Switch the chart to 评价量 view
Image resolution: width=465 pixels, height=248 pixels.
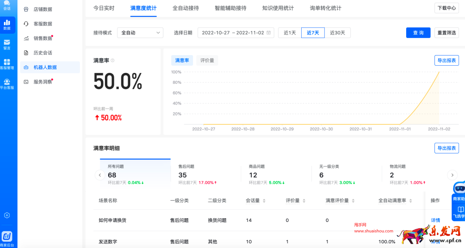click(207, 60)
